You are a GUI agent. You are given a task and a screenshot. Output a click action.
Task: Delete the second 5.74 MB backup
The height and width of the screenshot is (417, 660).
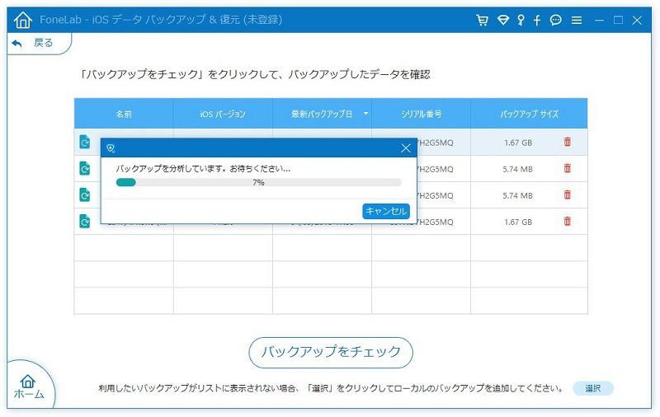[568, 194]
